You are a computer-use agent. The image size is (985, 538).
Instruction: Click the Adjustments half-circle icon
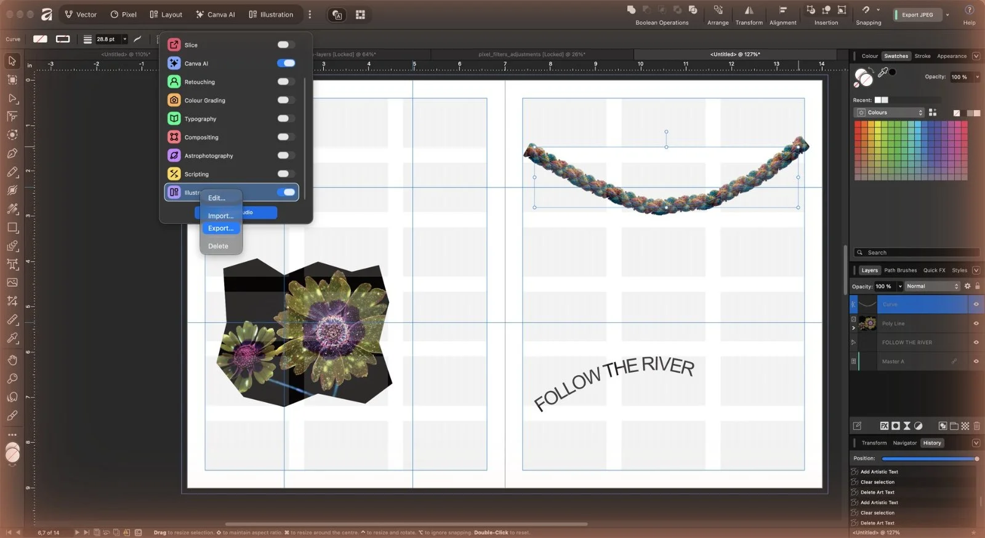918,425
